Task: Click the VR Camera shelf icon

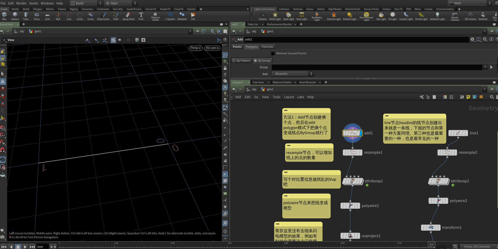Action: (x=470, y=16)
